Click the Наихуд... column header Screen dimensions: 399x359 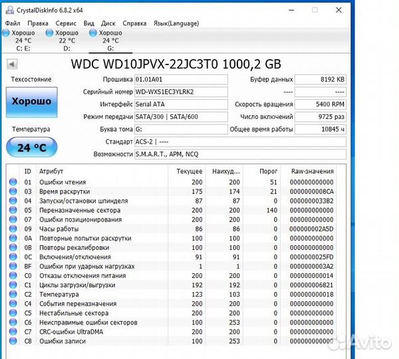coord(224,172)
